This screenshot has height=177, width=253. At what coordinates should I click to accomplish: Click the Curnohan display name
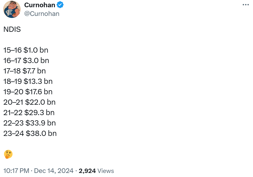[39, 5]
